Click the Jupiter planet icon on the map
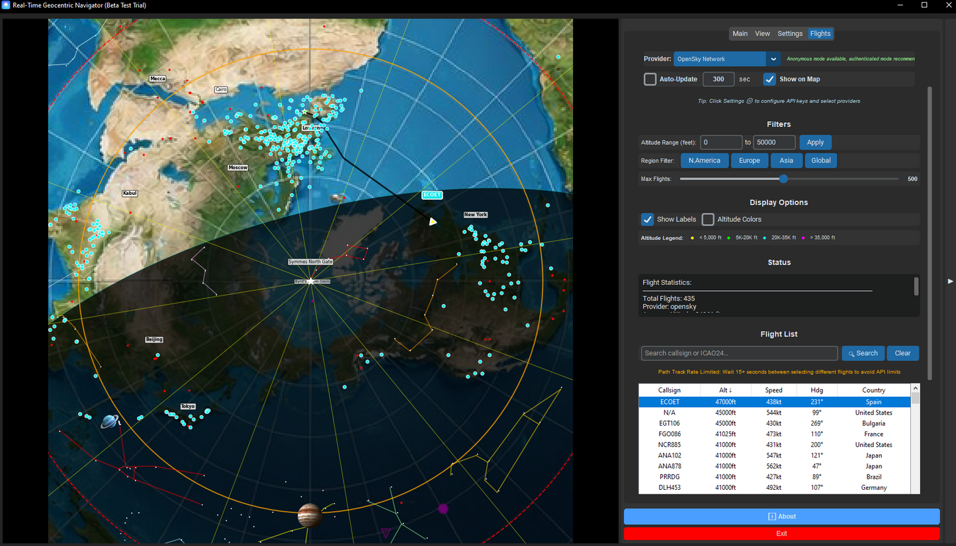 309,516
